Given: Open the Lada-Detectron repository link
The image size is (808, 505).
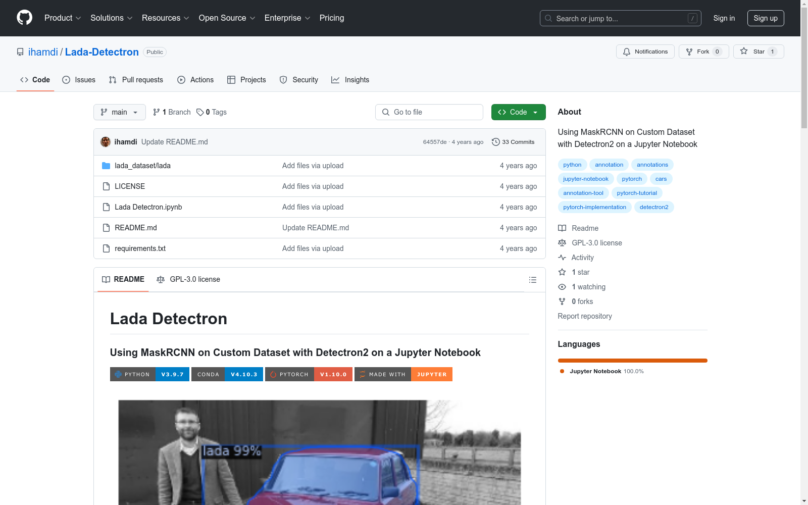Looking at the screenshot, I should [102, 52].
